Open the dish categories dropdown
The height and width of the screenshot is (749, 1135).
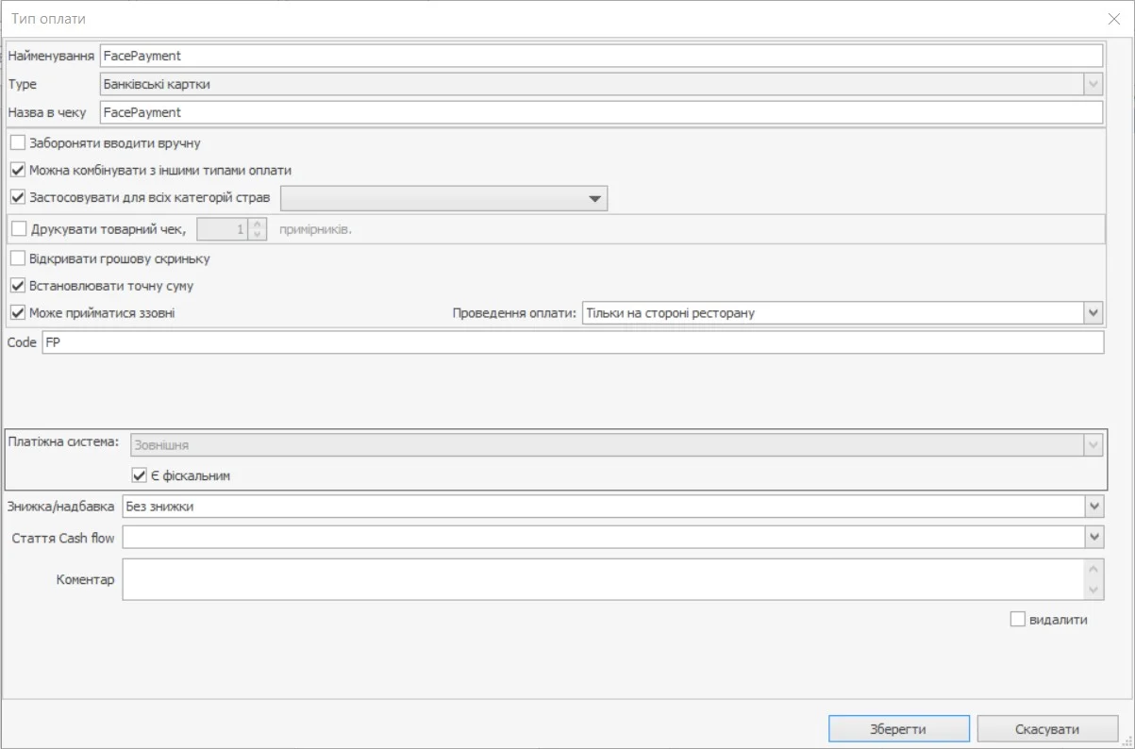point(594,199)
